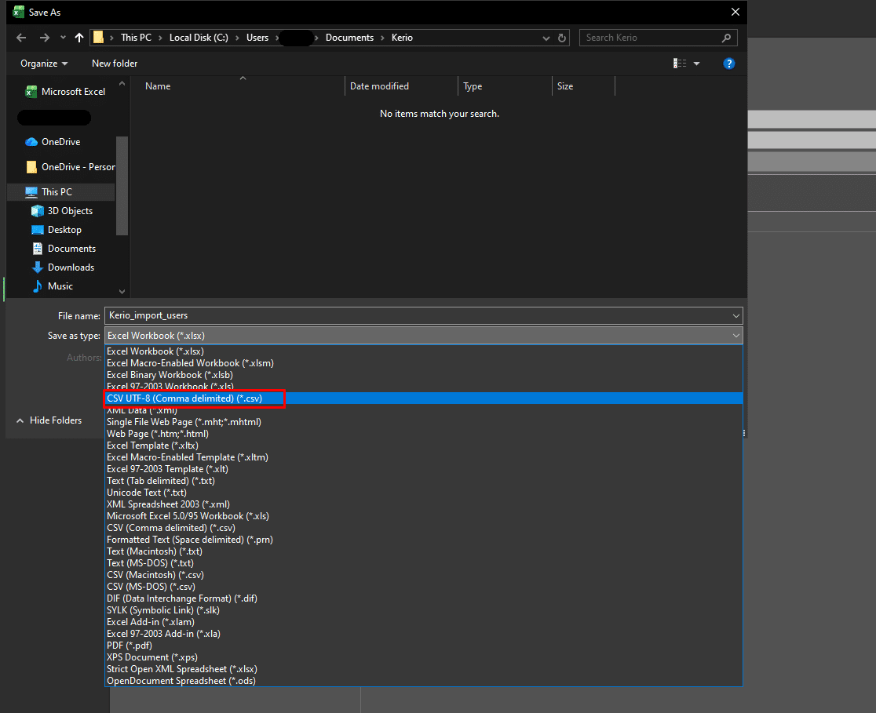Expand the Organize dropdown menu

pos(44,64)
